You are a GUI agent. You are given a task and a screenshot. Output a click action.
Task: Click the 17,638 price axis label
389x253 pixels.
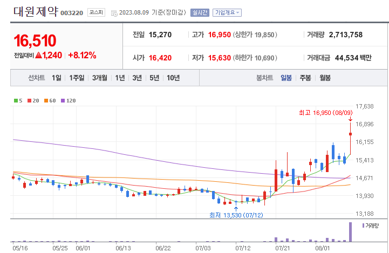coord(364,106)
